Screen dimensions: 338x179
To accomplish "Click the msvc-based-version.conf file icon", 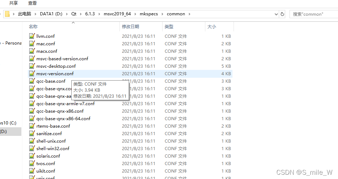I will (32, 58).
